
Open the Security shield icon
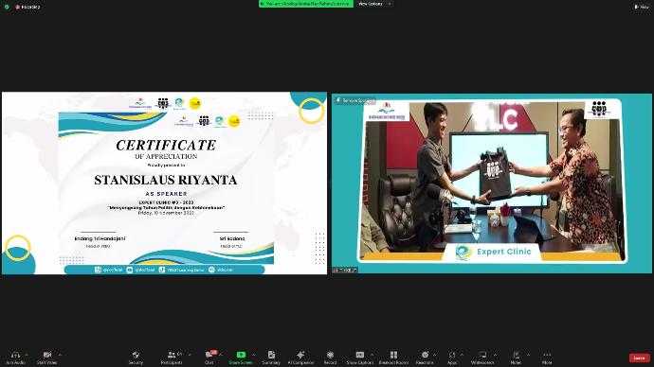136,357
